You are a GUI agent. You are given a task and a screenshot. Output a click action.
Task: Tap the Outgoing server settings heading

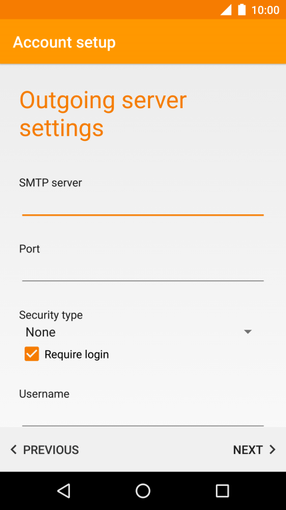(x=103, y=115)
